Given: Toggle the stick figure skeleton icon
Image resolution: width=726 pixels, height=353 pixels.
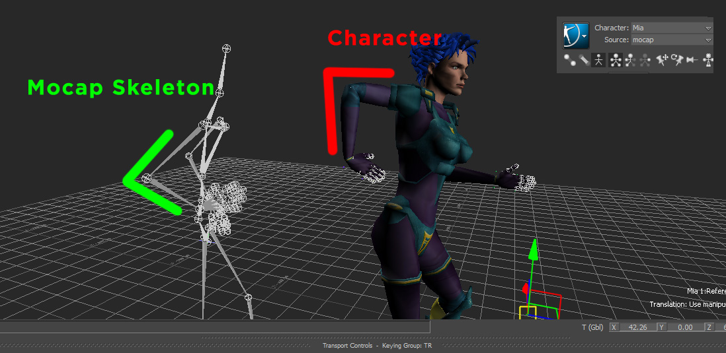Looking at the screenshot, I should [598, 60].
